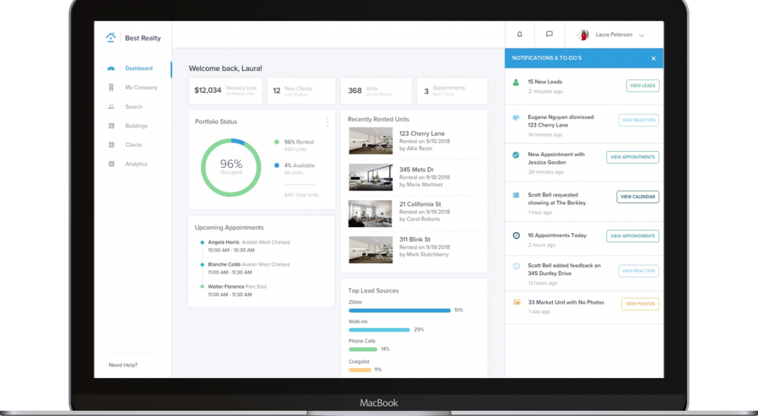Image resolution: width=758 pixels, height=416 pixels.
Task: Open the Search menu item
Action: [x=134, y=107]
